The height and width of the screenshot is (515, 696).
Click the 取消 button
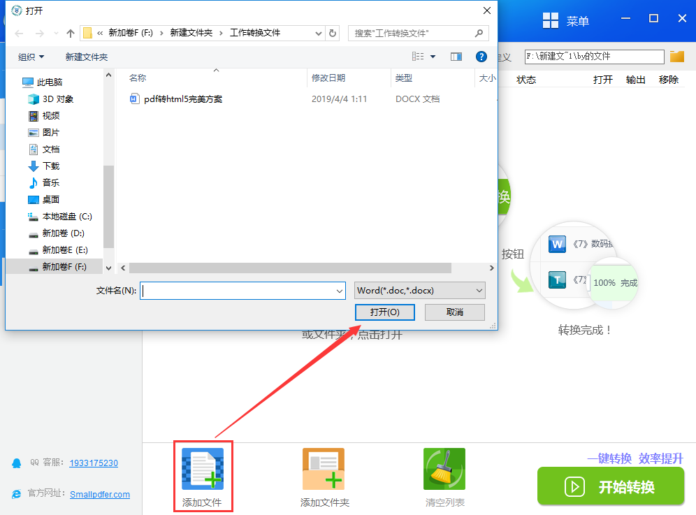pos(454,312)
